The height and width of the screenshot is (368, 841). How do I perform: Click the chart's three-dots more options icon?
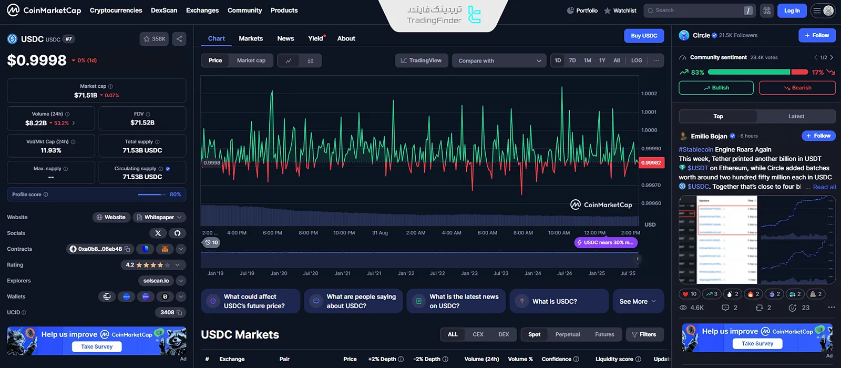[x=657, y=60]
